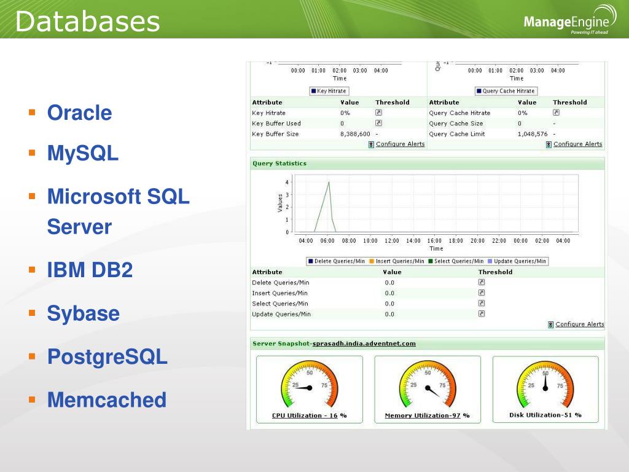Click the Databases slide title

tap(87, 22)
